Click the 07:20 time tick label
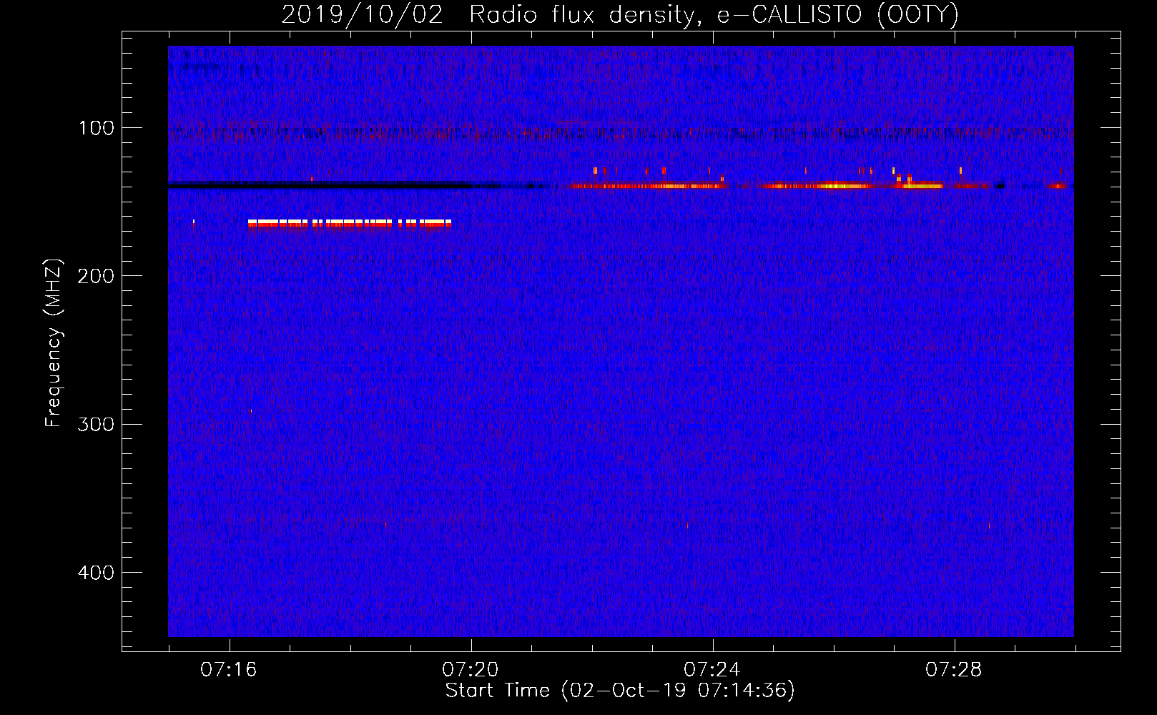This screenshot has height=715, width=1157. (471, 670)
